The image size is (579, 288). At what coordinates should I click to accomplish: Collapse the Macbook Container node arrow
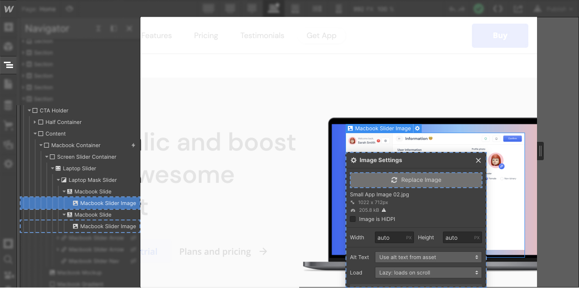[41, 145]
